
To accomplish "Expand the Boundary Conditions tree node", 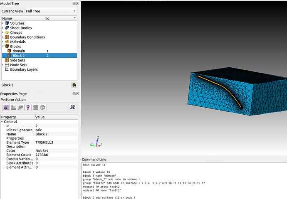I will (x=3, y=37).
